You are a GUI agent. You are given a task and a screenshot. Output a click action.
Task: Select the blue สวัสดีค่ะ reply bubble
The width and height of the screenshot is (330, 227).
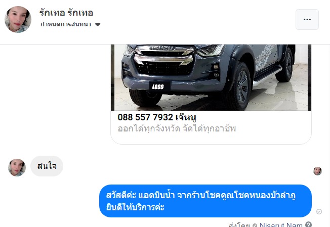205,201
